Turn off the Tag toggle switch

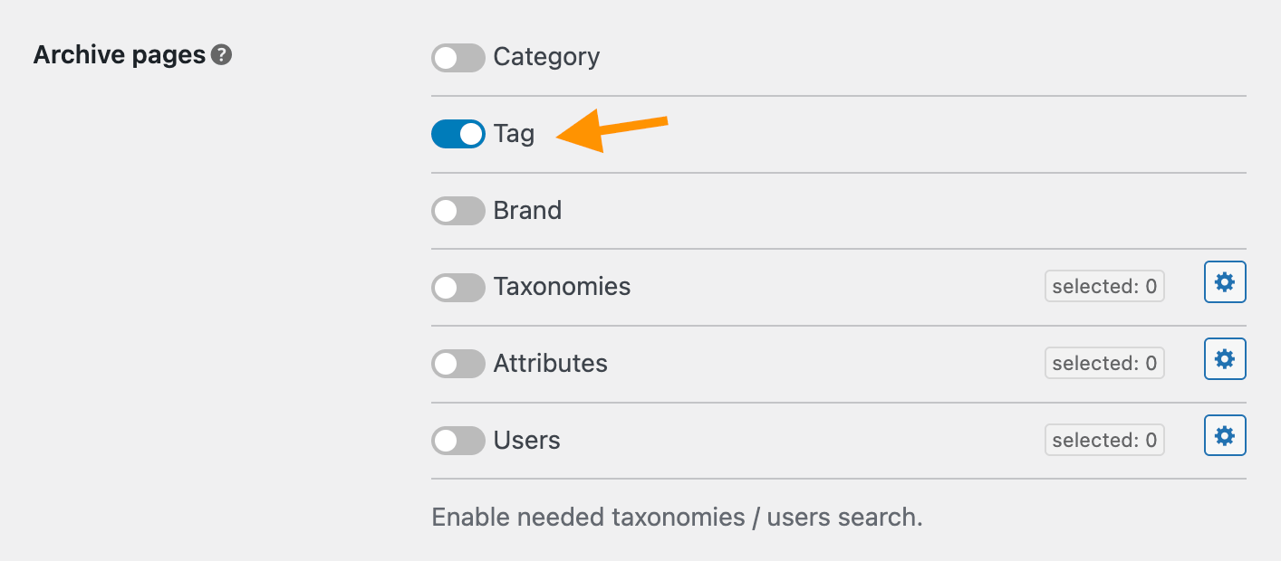pos(458,134)
